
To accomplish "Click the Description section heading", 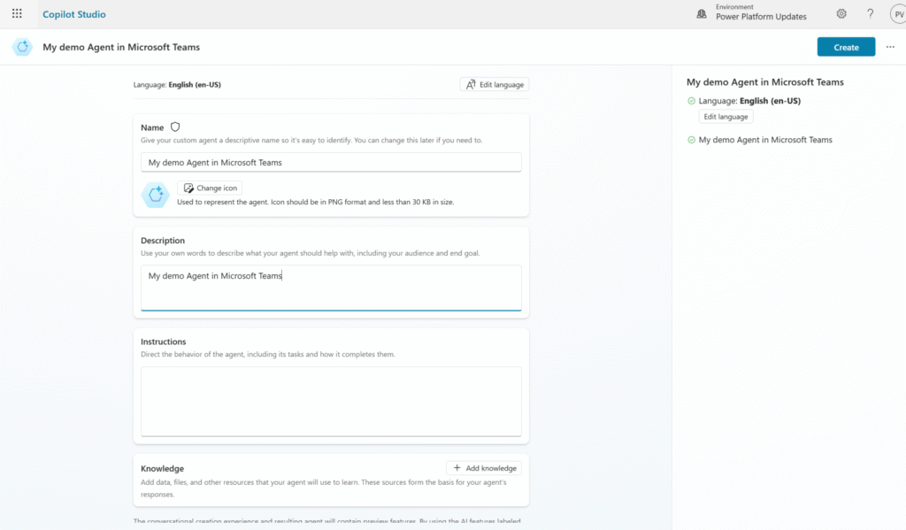I will pos(163,241).
